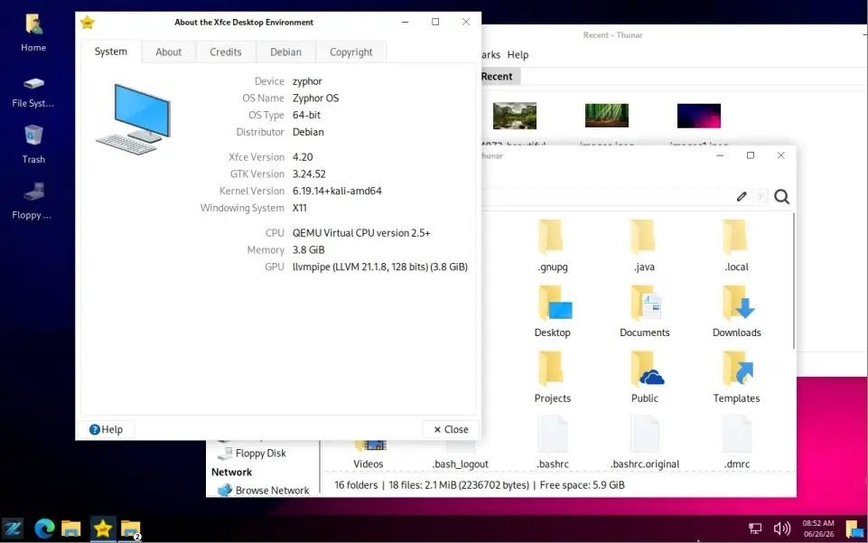Click the GPU value llvmpipe

click(379, 267)
